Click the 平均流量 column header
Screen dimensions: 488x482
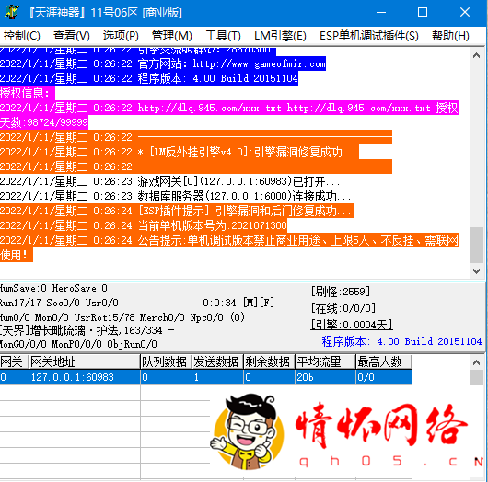[325, 361]
